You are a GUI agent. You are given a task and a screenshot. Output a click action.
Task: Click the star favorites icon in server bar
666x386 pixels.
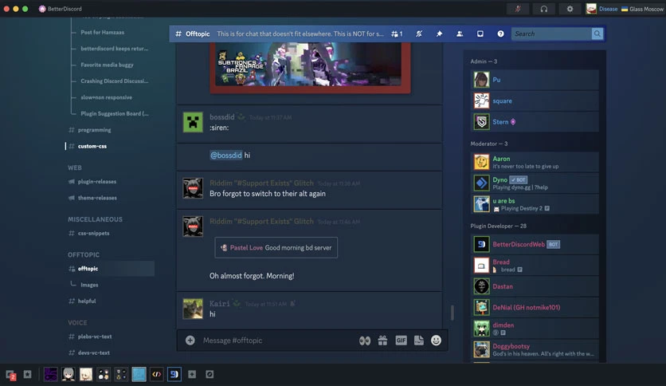[x=28, y=374]
